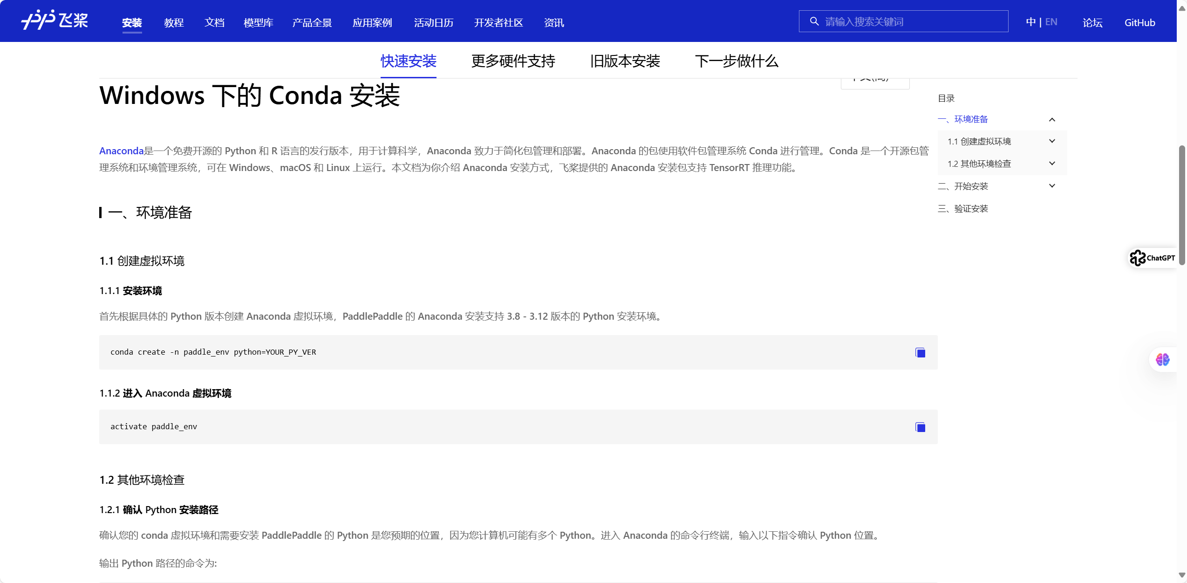
Task: Expand the 1.1 创建虚拟环境 entry
Action: (1052, 141)
